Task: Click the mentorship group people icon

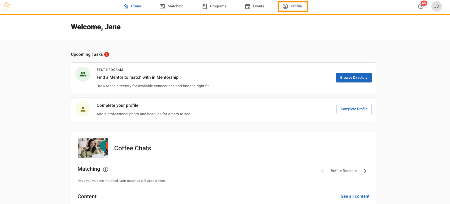Action: (83, 74)
